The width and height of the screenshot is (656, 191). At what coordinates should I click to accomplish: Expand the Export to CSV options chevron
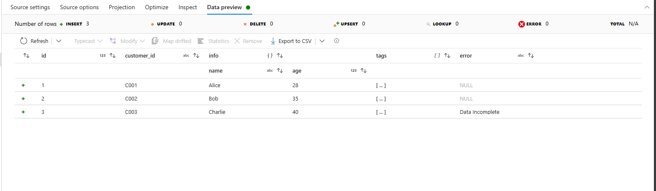click(x=322, y=41)
